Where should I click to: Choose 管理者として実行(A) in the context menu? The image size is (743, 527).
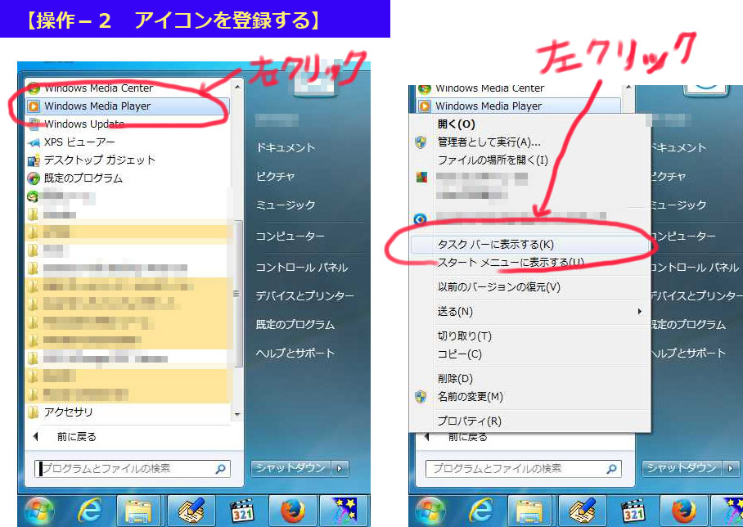point(489,142)
